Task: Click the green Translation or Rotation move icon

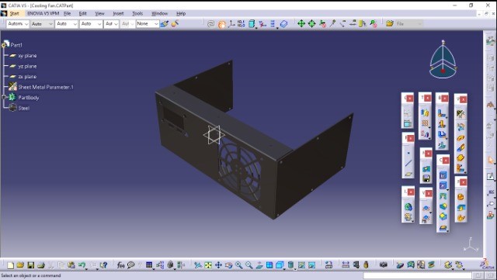Action: 301,23
